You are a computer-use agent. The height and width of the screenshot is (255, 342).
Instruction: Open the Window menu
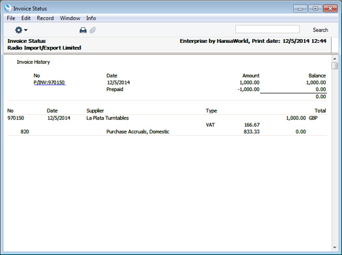[70, 18]
